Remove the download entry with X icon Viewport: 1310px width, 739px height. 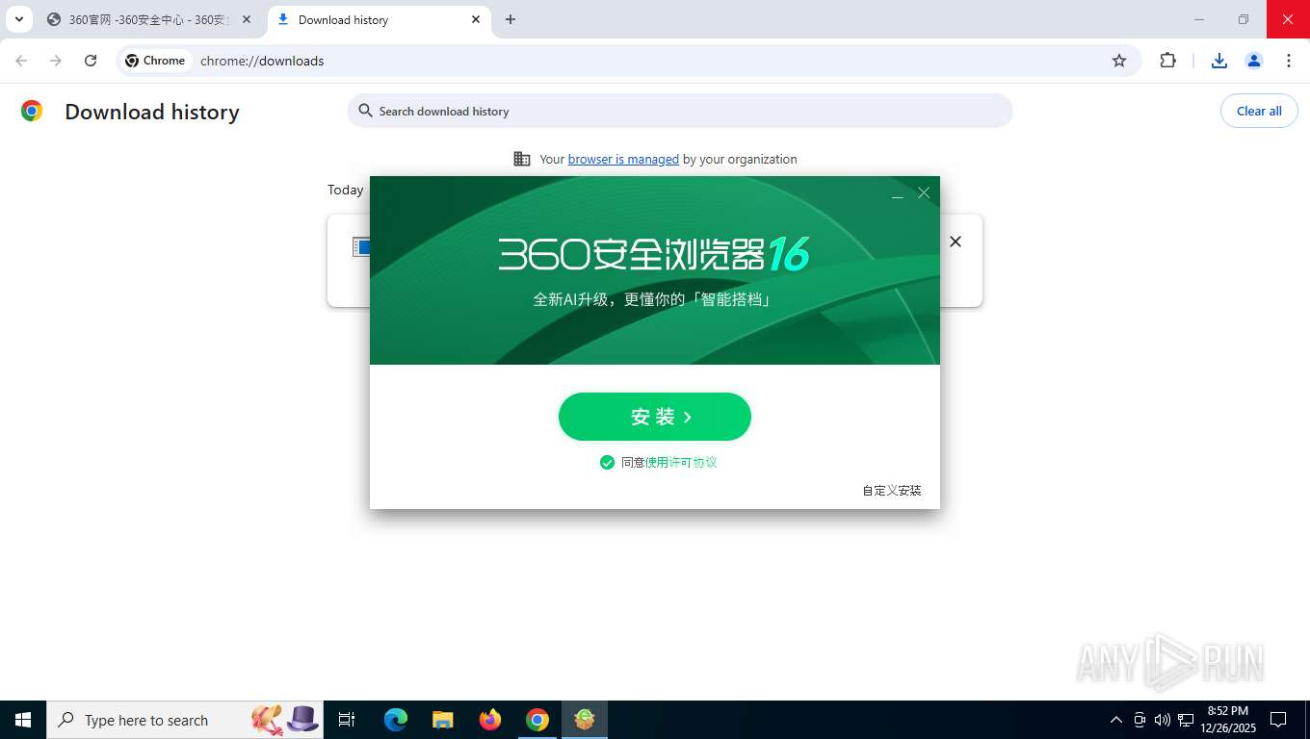(x=956, y=242)
